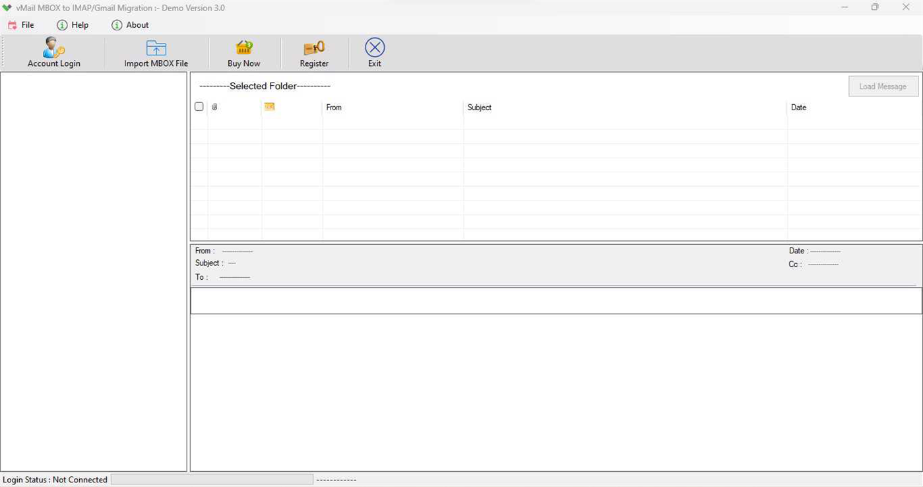Click the From column header

[334, 107]
